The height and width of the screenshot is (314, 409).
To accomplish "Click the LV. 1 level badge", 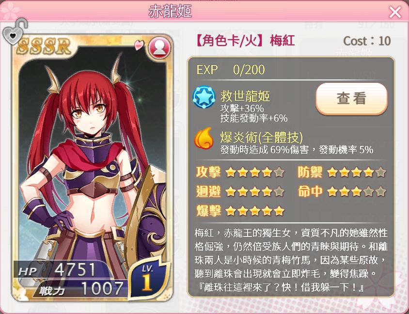I will (x=148, y=278).
